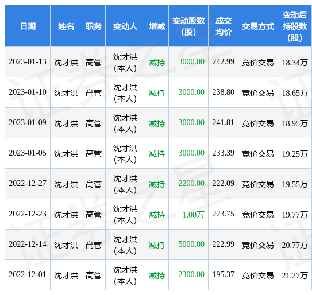Click share change 5000.00
The width and height of the screenshot is (312, 295).
[x=191, y=244]
